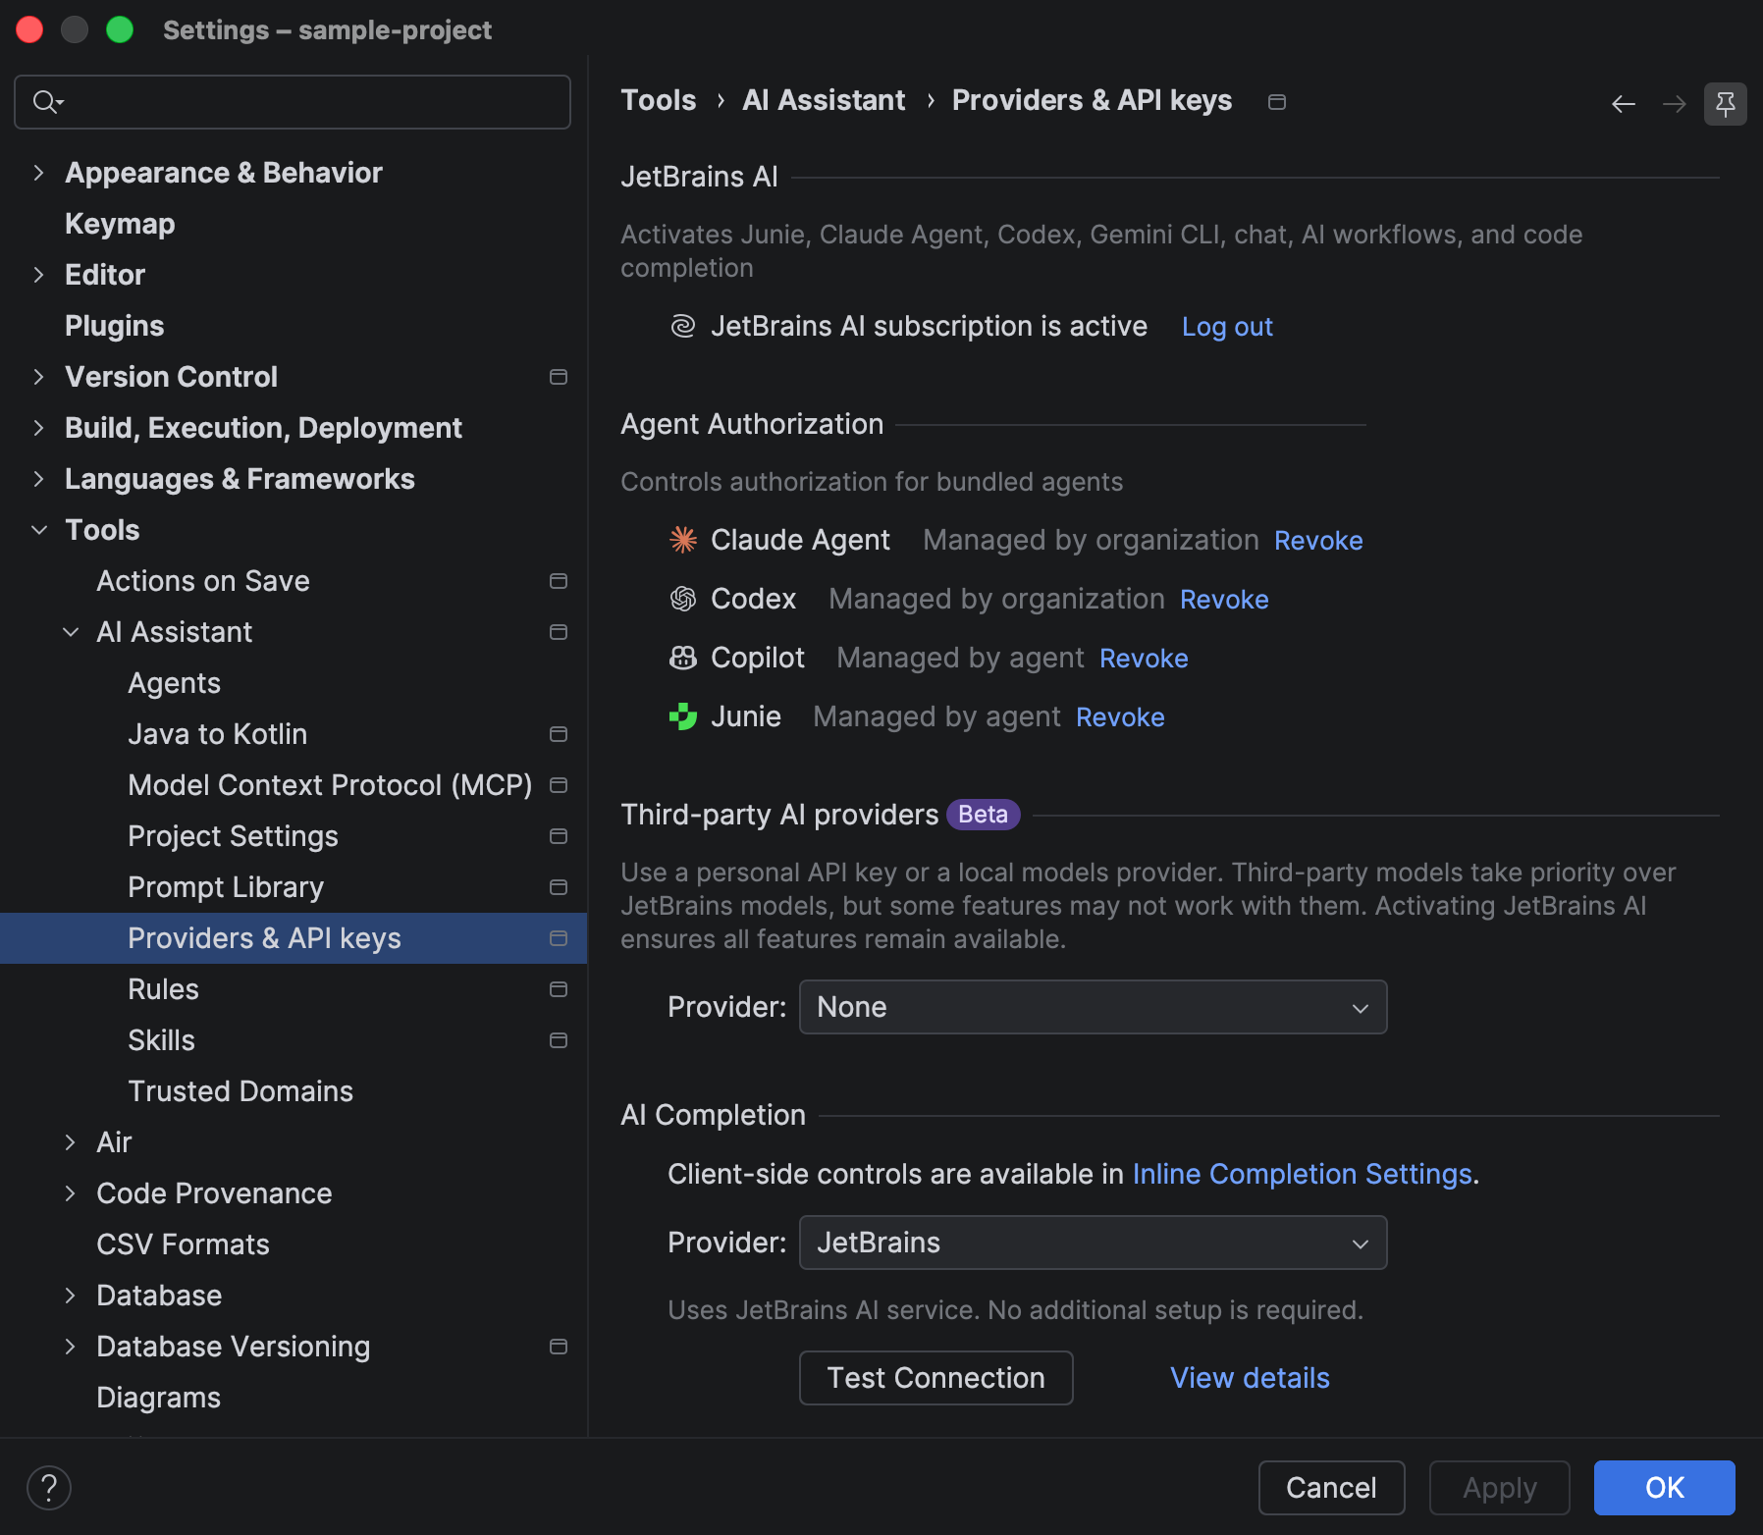Click the pin settings icon

click(1726, 104)
